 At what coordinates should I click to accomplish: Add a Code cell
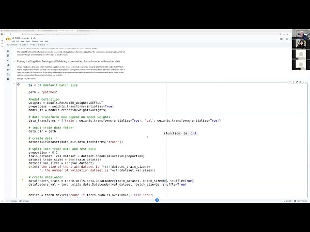(x=23, y=45)
